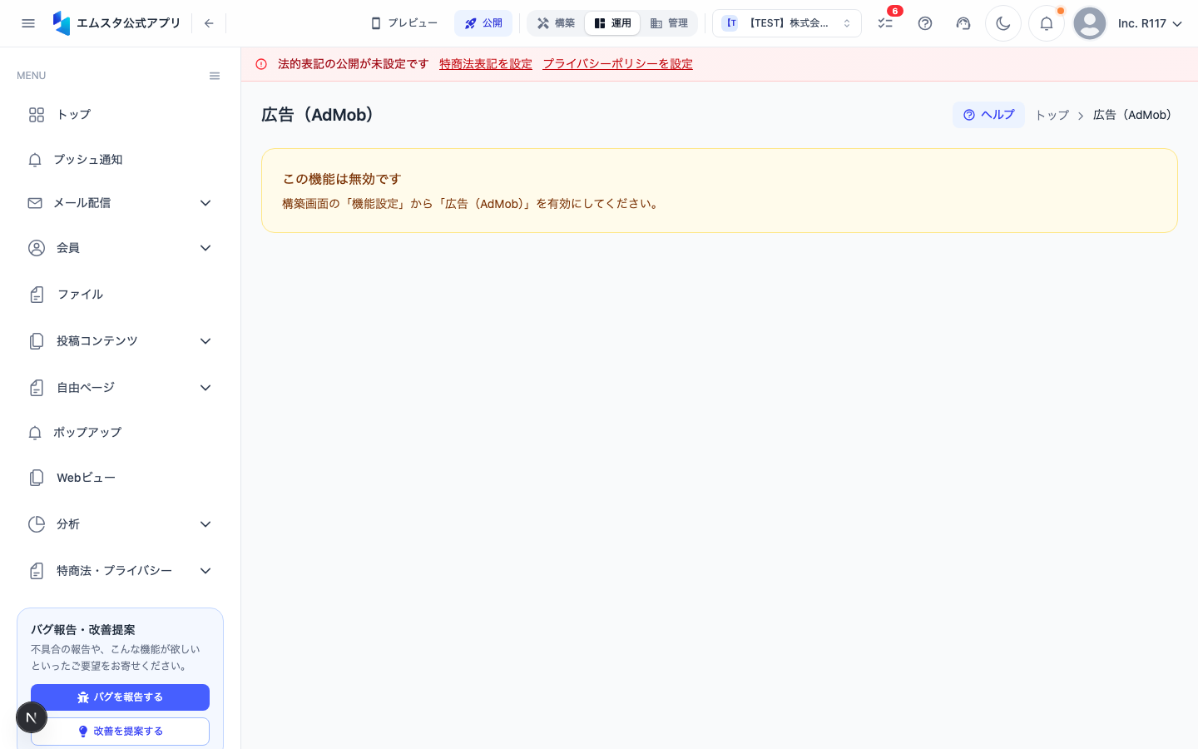
Task: Switch to the 運用 tab
Action: coord(612,23)
